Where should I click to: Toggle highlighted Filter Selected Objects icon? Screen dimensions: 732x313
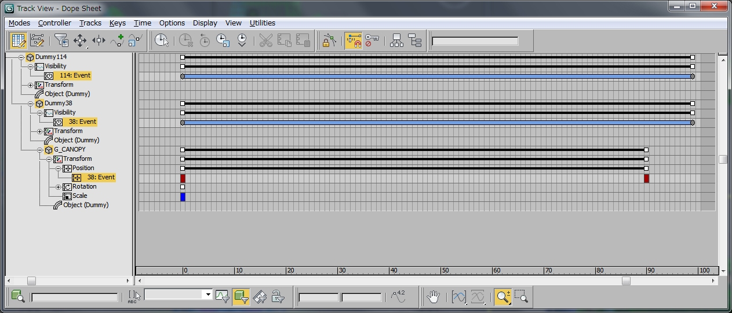point(241,297)
